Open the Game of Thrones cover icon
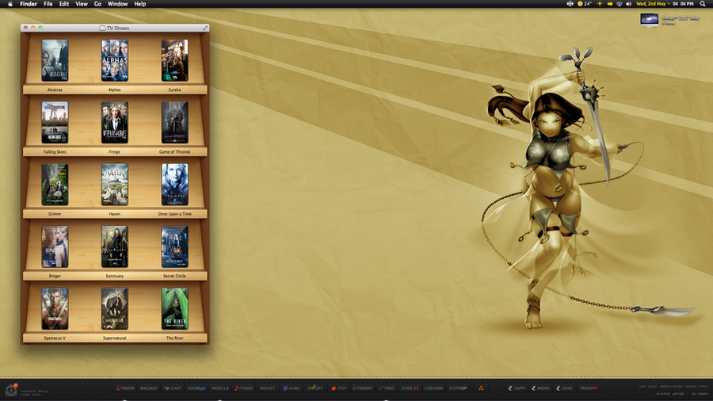Image resolution: width=713 pixels, height=401 pixels. (174, 122)
